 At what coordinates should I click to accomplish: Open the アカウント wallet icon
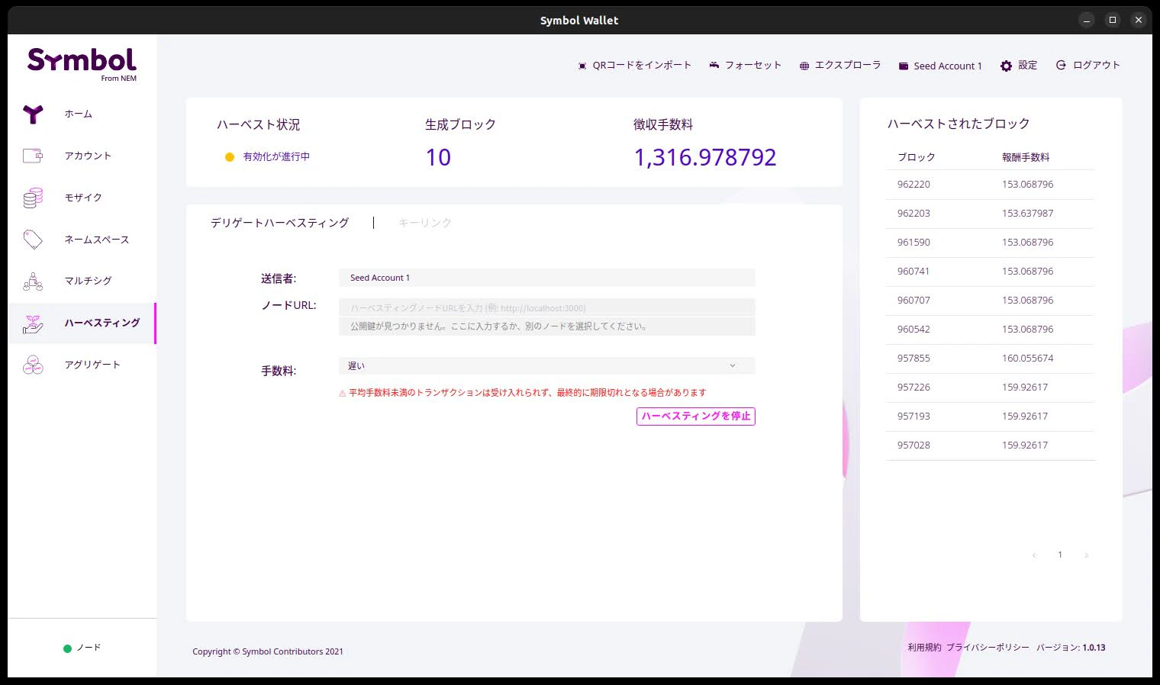point(33,156)
